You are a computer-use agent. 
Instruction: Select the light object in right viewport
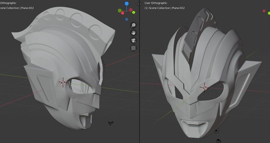click(217, 131)
